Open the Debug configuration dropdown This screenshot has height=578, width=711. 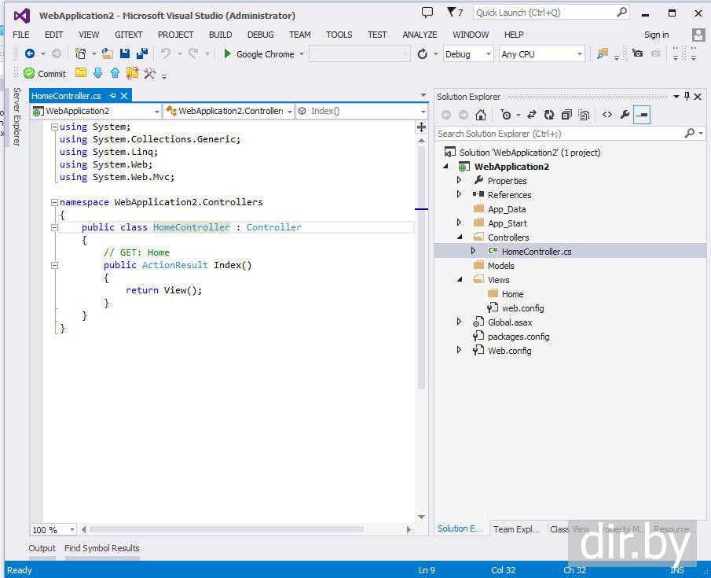468,54
